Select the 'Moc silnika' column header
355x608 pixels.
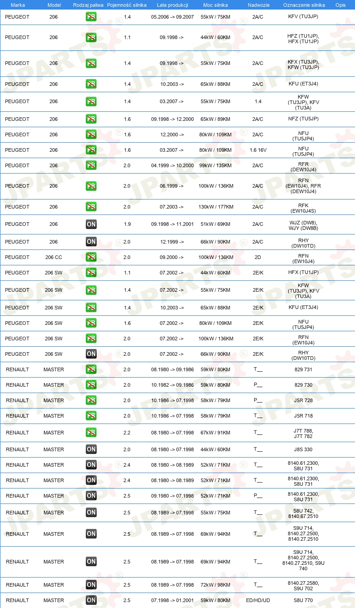[216, 5]
